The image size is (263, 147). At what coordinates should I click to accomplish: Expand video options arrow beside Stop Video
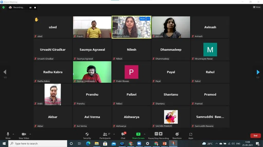click(x=30, y=134)
